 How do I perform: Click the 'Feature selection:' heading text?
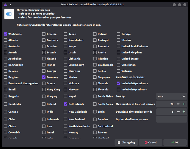[130, 77]
